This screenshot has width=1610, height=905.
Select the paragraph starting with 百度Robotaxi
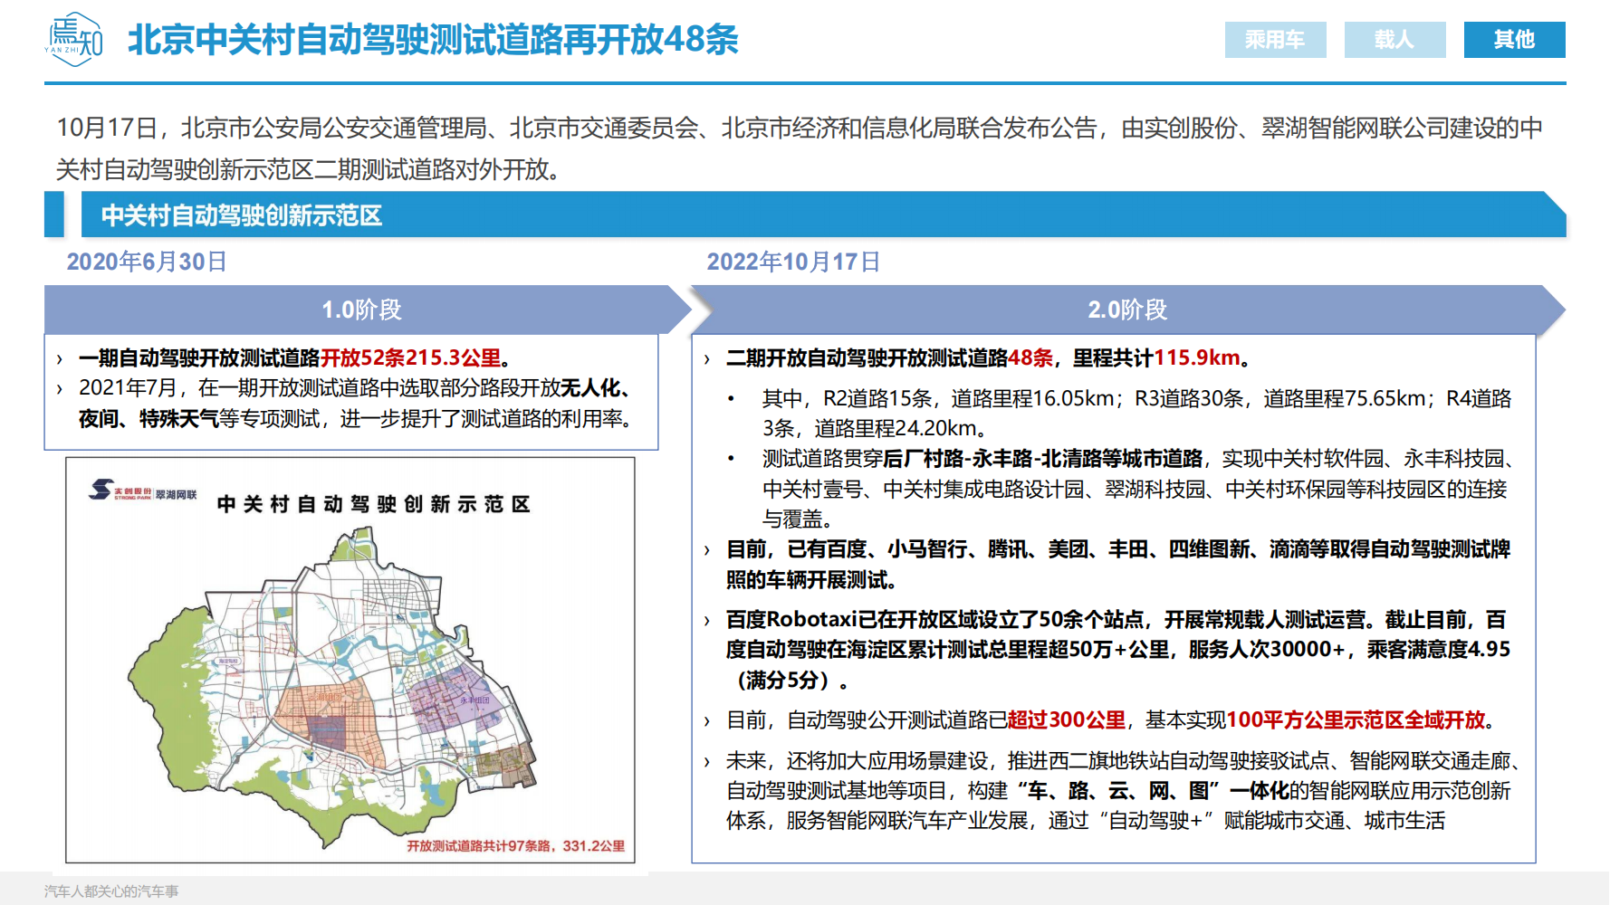point(1118,650)
